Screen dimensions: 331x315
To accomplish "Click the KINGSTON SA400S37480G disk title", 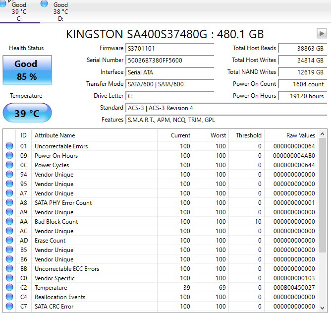I will tap(165, 34).
